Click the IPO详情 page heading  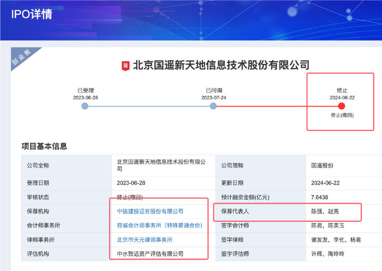(32, 14)
